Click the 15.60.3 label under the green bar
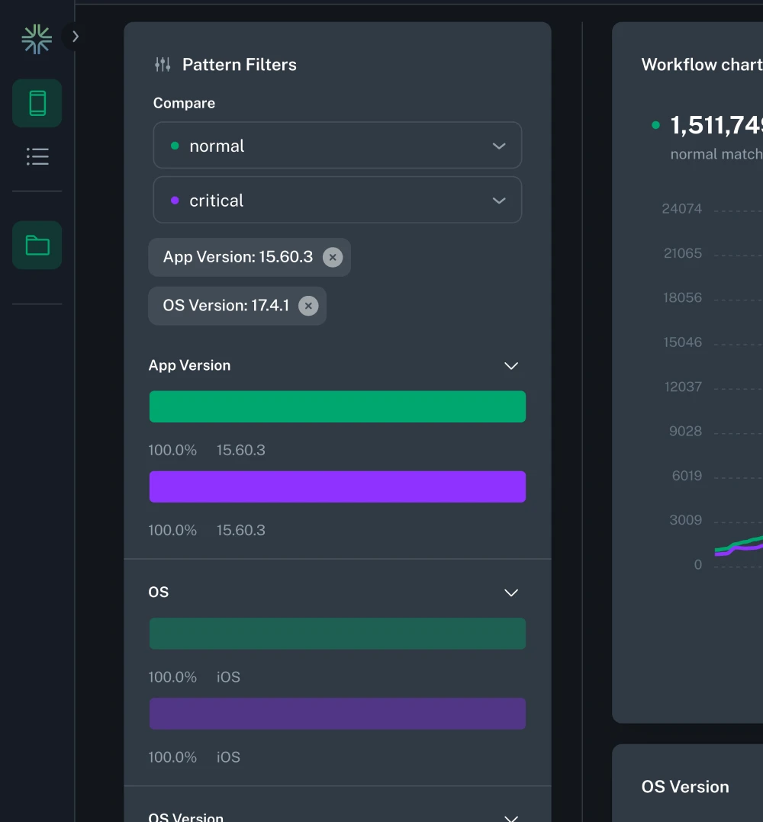The height and width of the screenshot is (822, 763). [241, 450]
